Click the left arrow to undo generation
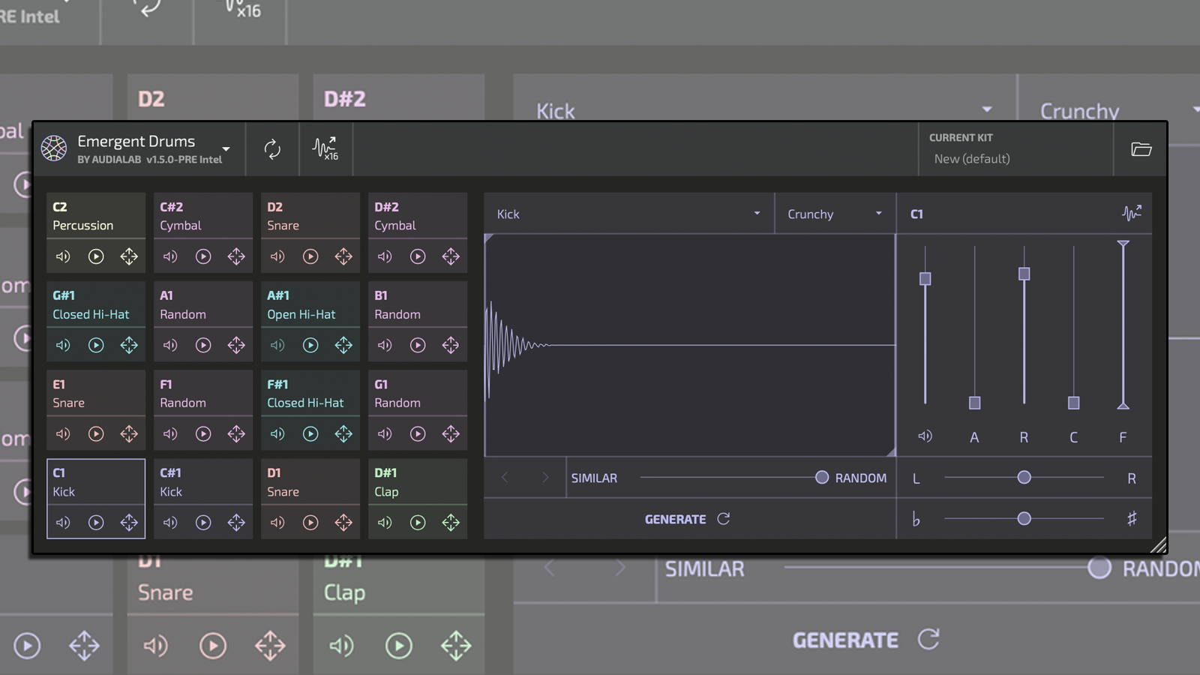The width and height of the screenshot is (1200, 675). pos(505,477)
